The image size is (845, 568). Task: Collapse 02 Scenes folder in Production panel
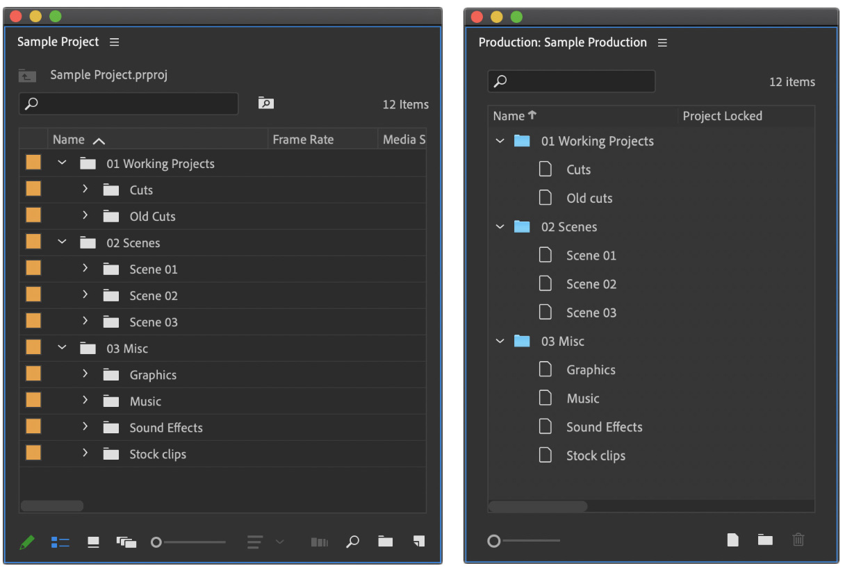pos(500,227)
